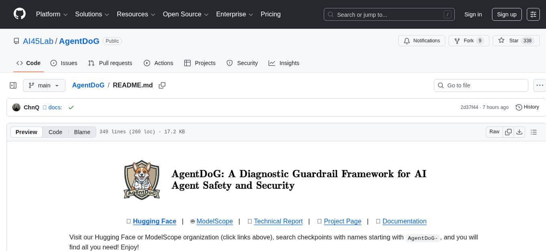Switch to the Blame view
The height and width of the screenshot is (251, 546).
click(82, 132)
